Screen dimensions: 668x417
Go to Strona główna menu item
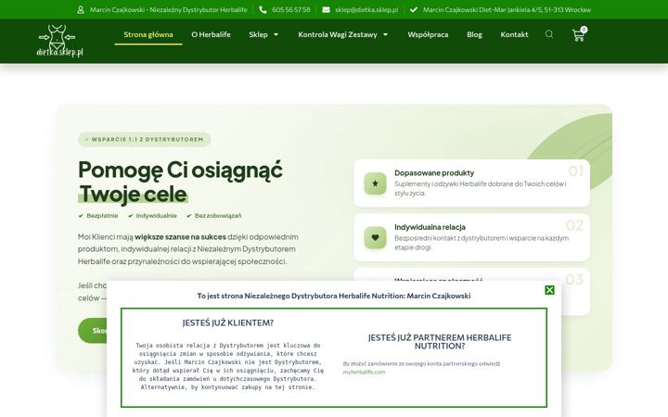(148, 34)
